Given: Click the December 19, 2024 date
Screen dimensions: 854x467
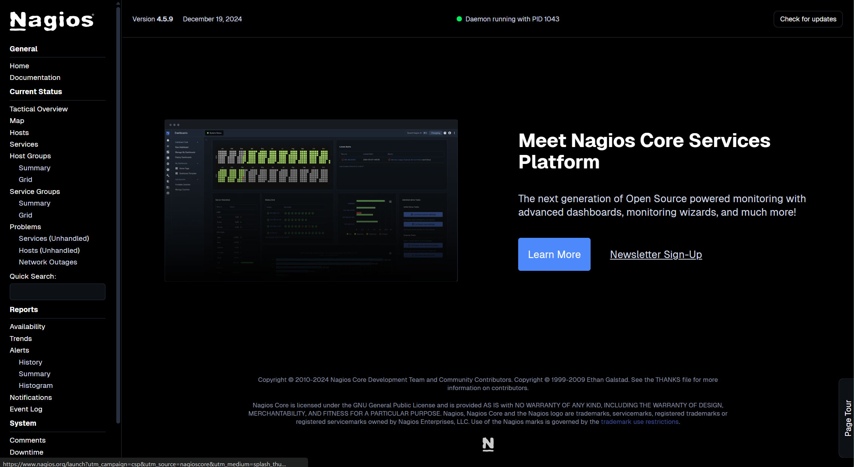Looking at the screenshot, I should click(x=212, y=19).
